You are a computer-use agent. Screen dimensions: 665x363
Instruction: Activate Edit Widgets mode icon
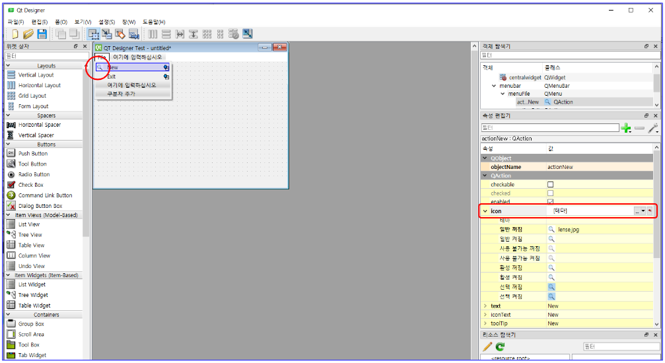pyautogui.click(x=93, y=34)
